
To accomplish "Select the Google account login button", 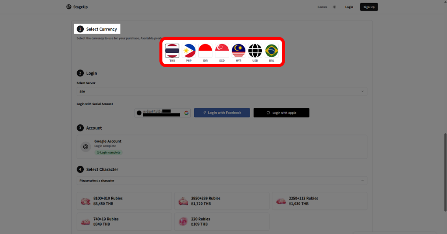I will pyautogui.click(x=162, y=113).
